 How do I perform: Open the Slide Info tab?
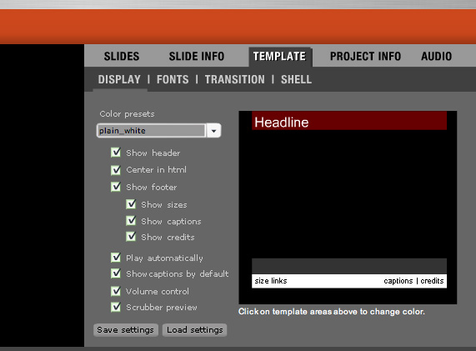[197, 57]
